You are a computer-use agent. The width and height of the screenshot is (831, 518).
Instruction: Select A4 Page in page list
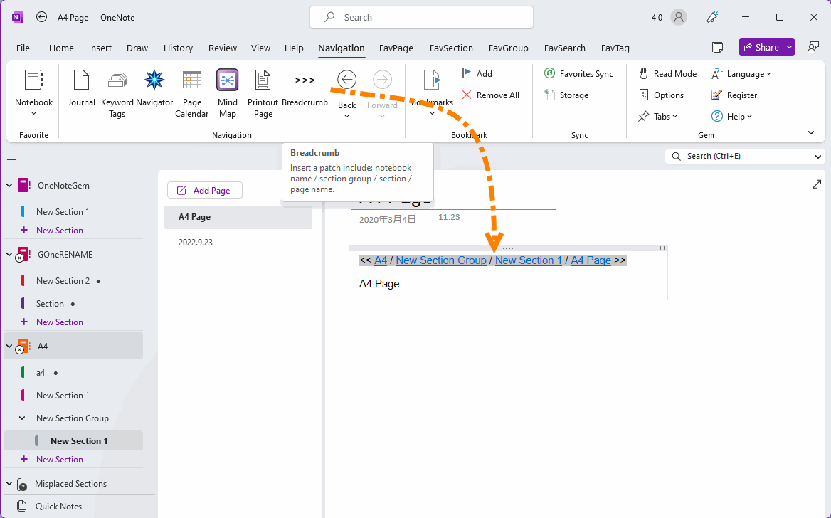pyautogui.click(x=238, y=217)
